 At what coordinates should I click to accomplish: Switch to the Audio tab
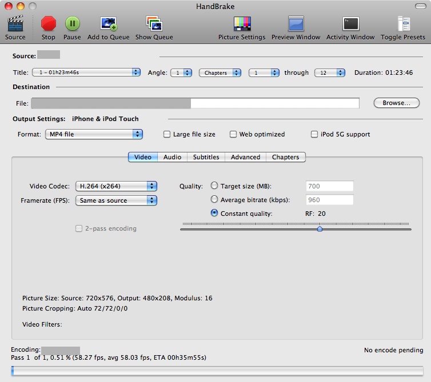[x=172, y=157]
